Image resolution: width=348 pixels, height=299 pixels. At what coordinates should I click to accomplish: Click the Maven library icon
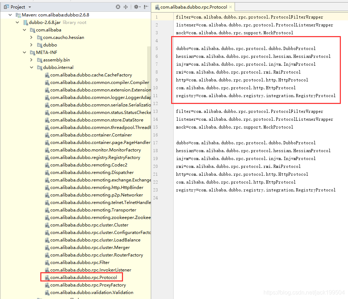click(18, 15)
